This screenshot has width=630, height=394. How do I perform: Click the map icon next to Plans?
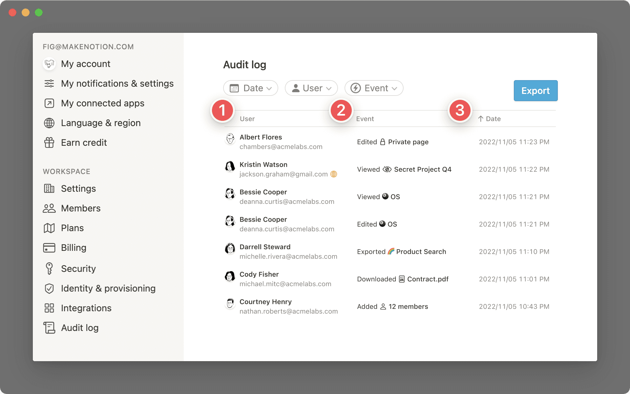click(49, 228)
